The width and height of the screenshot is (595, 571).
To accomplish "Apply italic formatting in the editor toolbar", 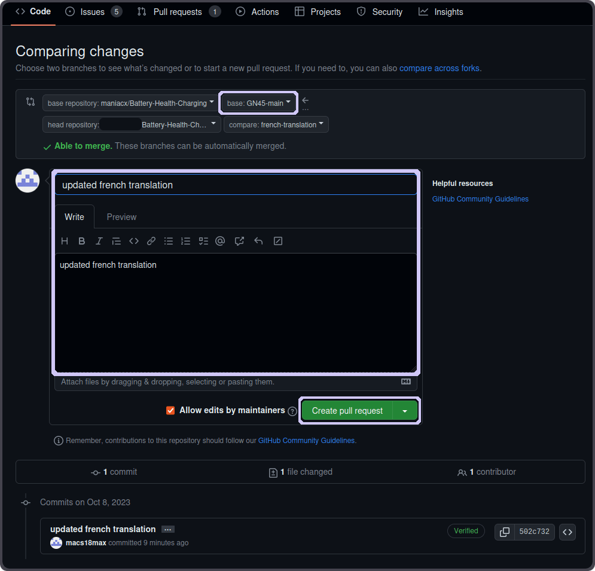I will point(99,242).
